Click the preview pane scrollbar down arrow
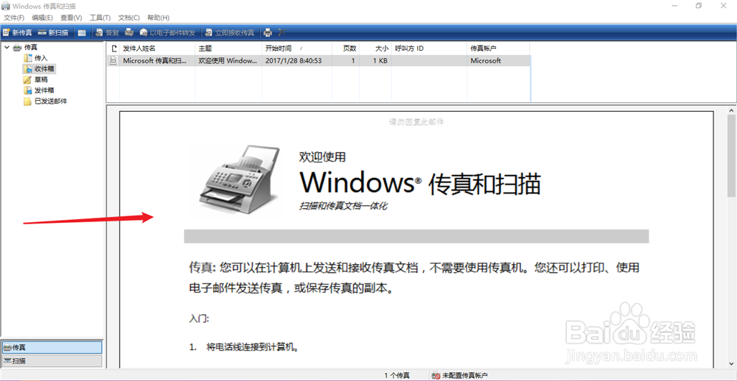This screenshot has width=737, height=381. tap(732, 363)
